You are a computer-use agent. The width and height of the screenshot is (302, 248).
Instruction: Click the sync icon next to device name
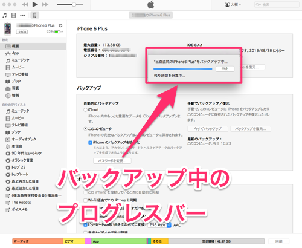[60, 25]
